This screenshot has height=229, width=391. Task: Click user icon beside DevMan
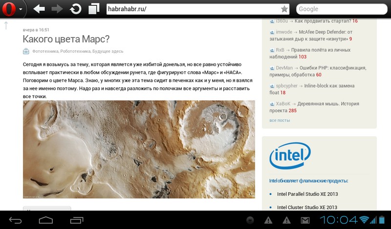[272, 68]
